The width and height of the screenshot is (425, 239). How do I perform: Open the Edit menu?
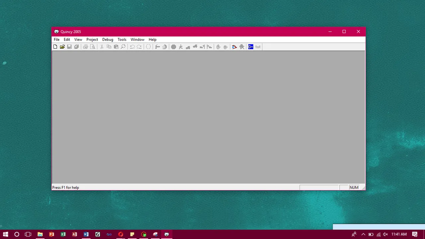tap(67, 40)
